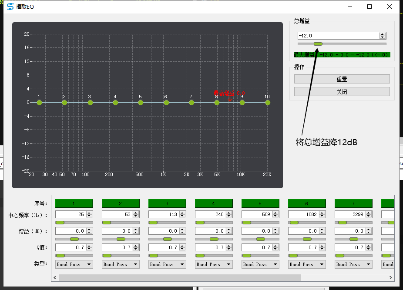Select EQ node 10 on the graph

pos(268,103)
